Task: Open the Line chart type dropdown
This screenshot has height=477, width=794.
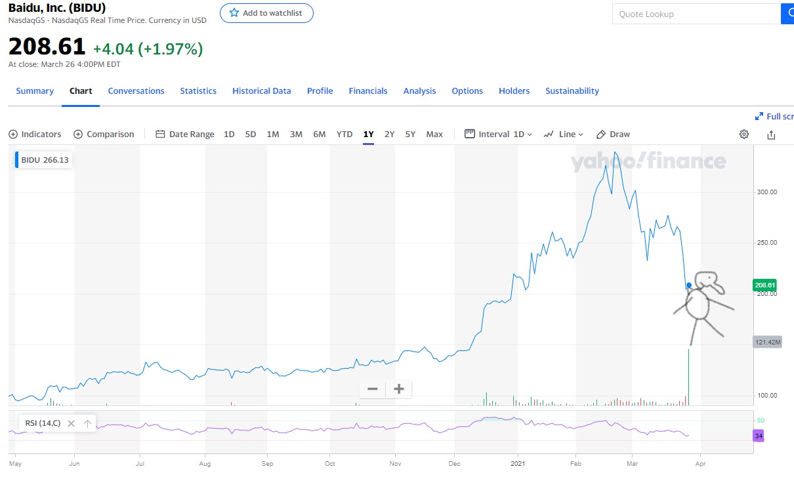Action: (x=564, y=135)
